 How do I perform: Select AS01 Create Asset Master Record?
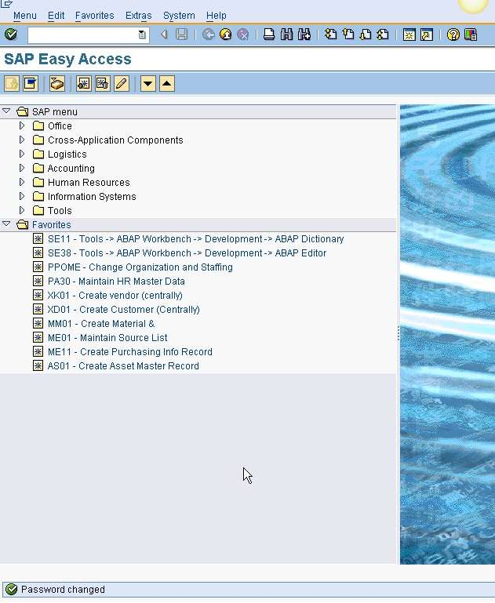123,365
